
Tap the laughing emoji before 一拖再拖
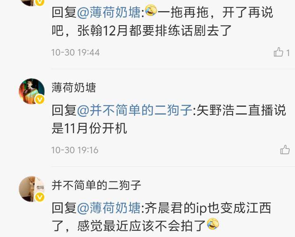(151, 11)
